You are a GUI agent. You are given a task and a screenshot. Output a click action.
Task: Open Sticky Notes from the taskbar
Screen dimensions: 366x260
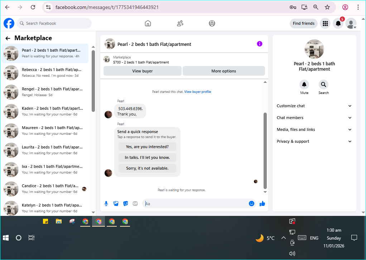[45, 221]
